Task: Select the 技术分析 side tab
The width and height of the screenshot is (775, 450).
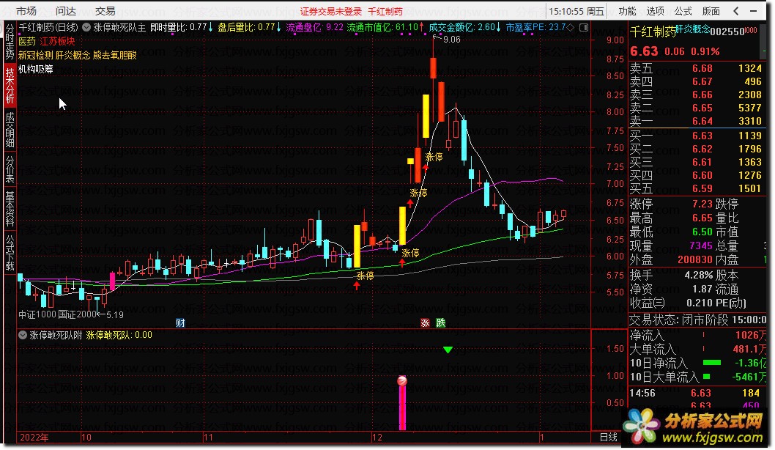Action: click(x=10, y=85)
